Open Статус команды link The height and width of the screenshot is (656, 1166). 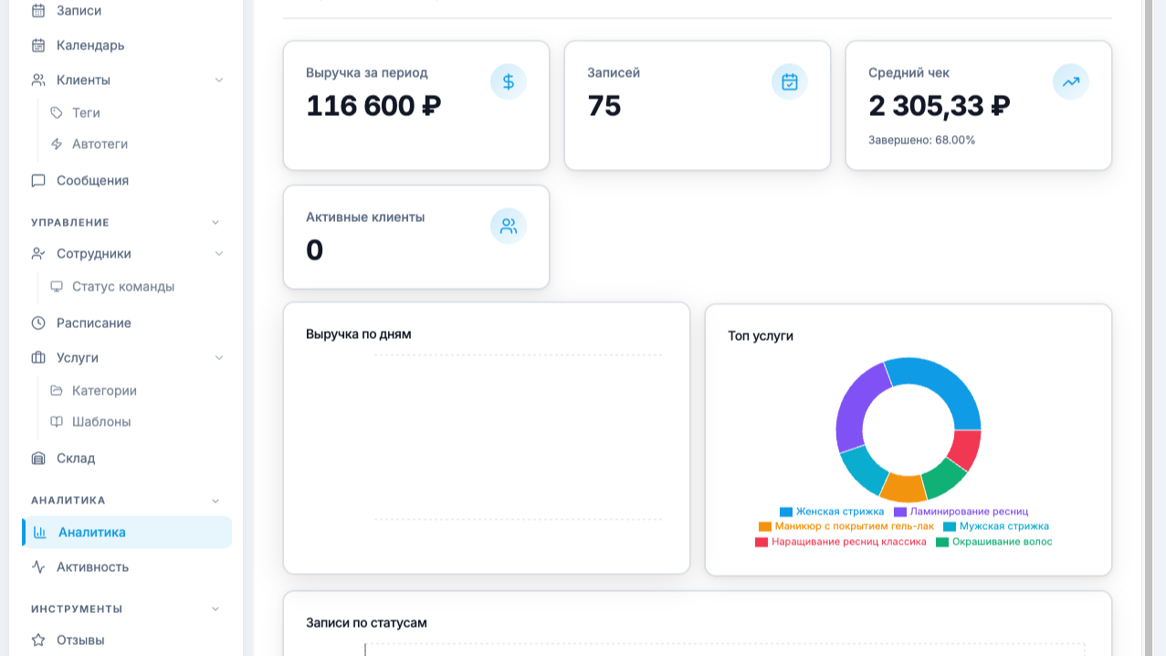tap(122, 286)
